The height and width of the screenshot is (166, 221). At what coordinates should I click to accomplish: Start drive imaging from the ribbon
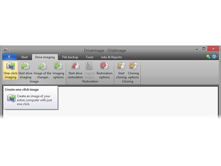pos(25,70)
